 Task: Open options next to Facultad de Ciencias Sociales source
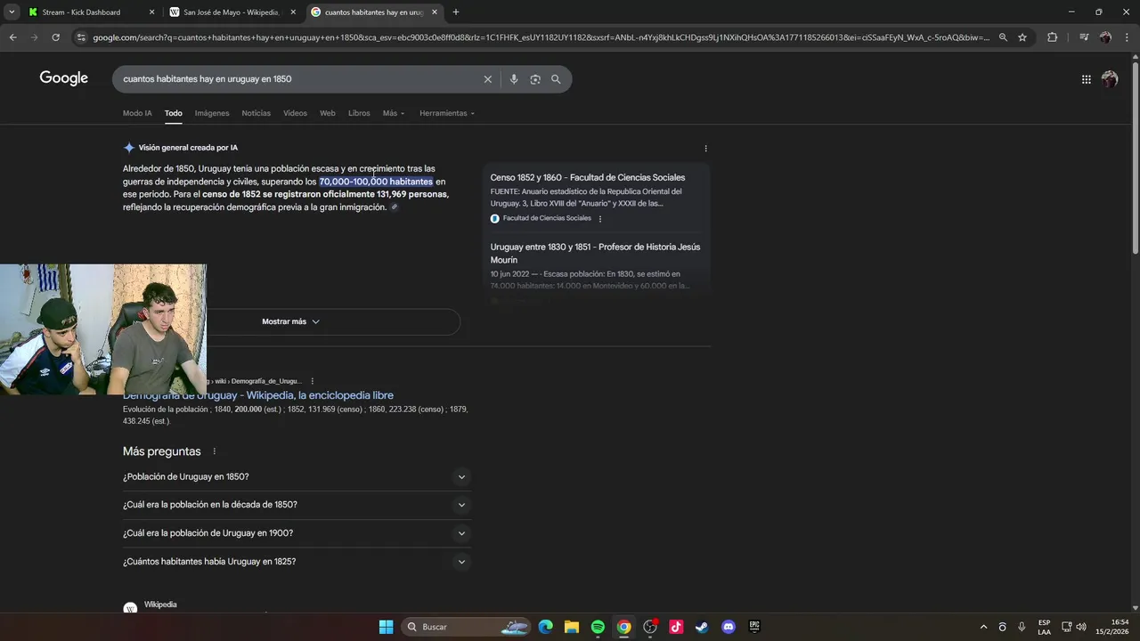coord(599,219)
